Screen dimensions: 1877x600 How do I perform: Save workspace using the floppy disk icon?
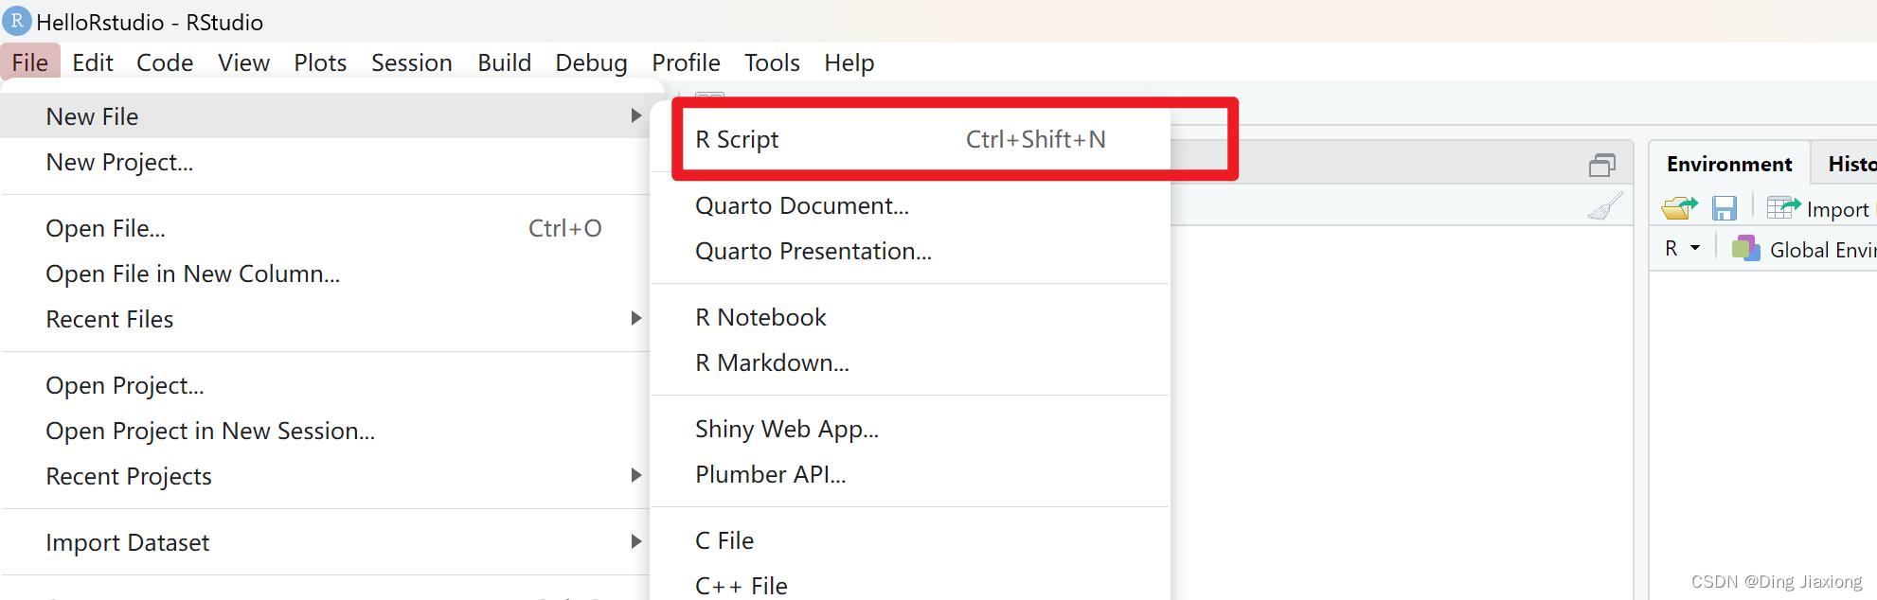coord(1725,208)
